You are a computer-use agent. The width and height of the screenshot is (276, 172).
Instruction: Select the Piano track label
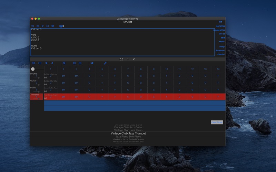point(33,88)
